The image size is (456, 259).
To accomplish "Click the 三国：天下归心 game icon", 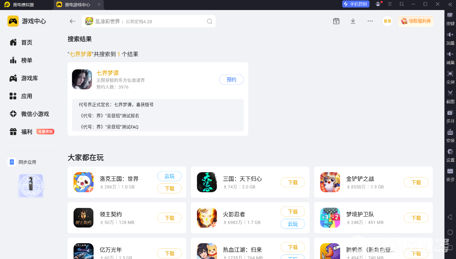I will pos(207,182).
